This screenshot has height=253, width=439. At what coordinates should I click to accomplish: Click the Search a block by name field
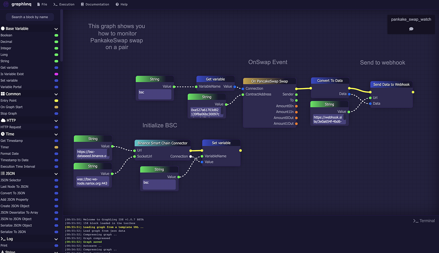pyautogui.click(x=30, y=17)
